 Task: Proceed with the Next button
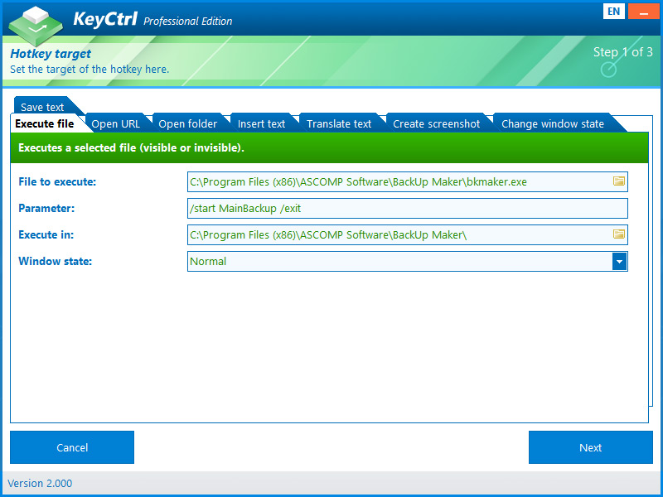pyautogui.click(x=591, y=447)
